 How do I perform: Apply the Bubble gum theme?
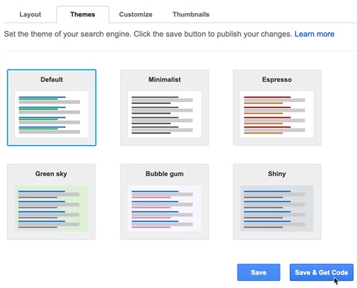pyautogui.click(x=164, y=202)
